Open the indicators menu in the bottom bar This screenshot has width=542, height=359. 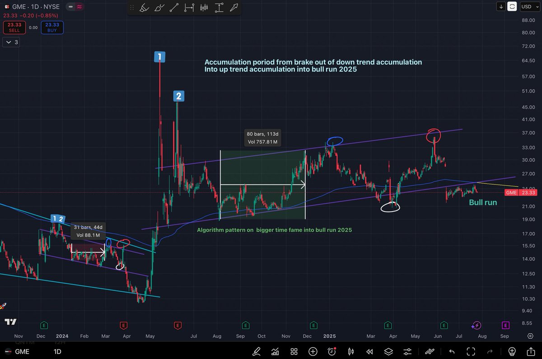pos(275,351)
